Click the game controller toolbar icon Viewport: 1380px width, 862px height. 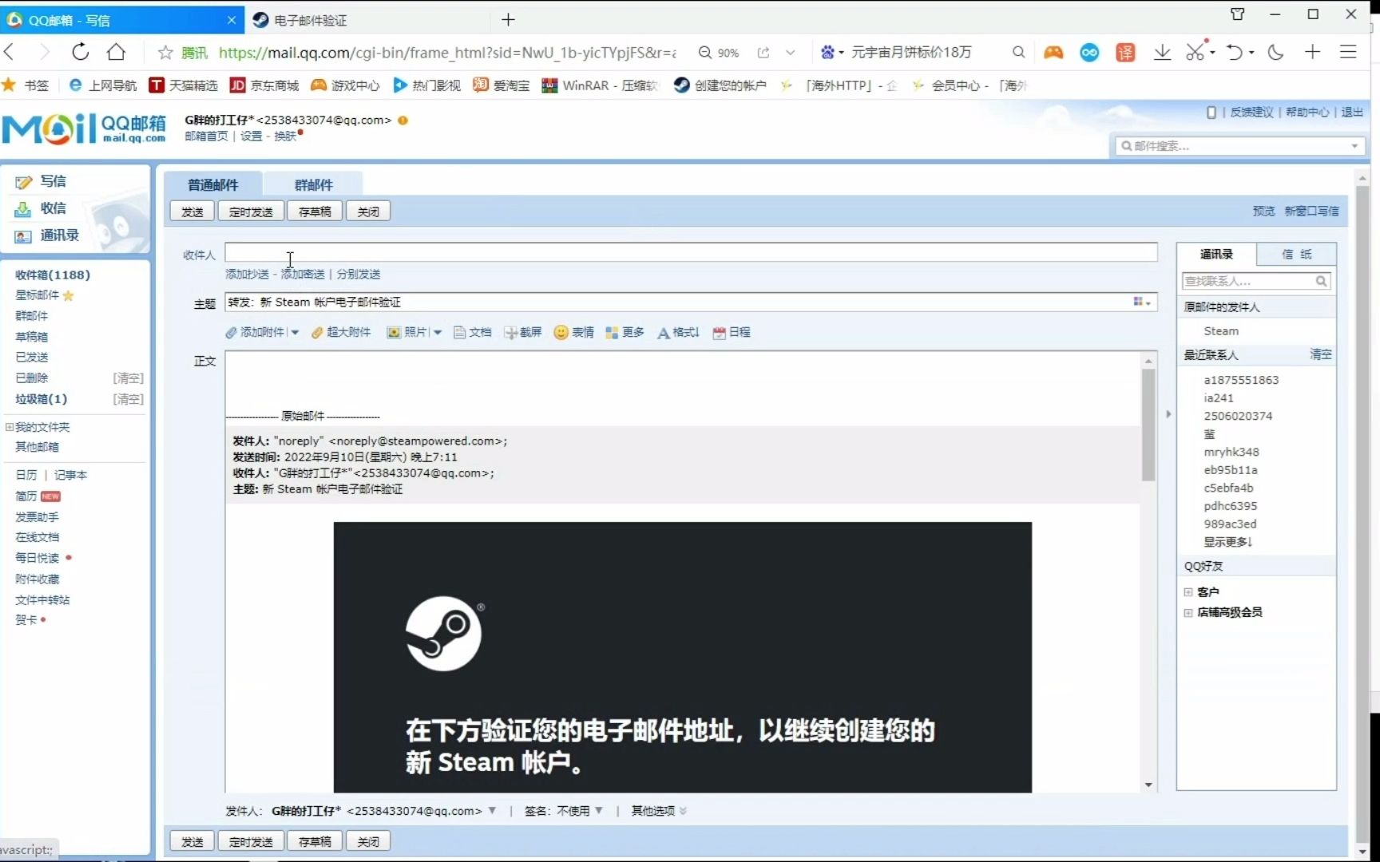1053,52
